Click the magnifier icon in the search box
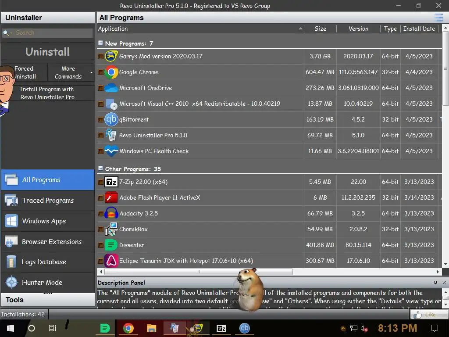Viewport: 449px width, 337px height. [5, 33]
